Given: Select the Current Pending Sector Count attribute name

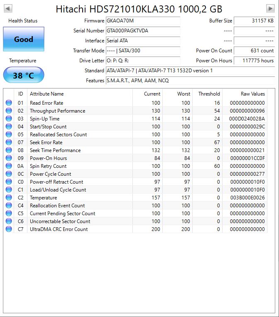Looking at the screenshot, I should [62, 213].
